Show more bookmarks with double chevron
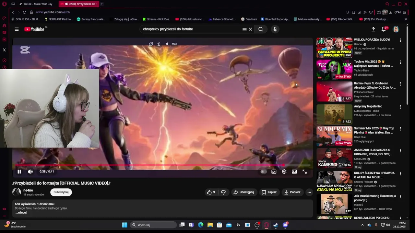 [x=406, y=19]
